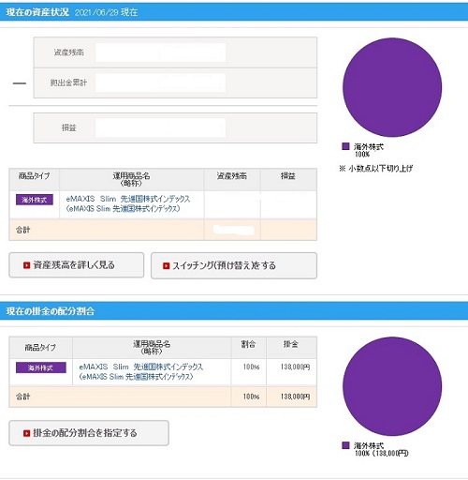This screenshot has width=468, height=480.
Task: Click 合計 row label in allocation table
Action: click(23, 397)
